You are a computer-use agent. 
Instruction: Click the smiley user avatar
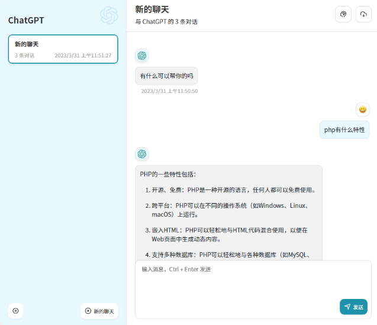click(363, 110)
